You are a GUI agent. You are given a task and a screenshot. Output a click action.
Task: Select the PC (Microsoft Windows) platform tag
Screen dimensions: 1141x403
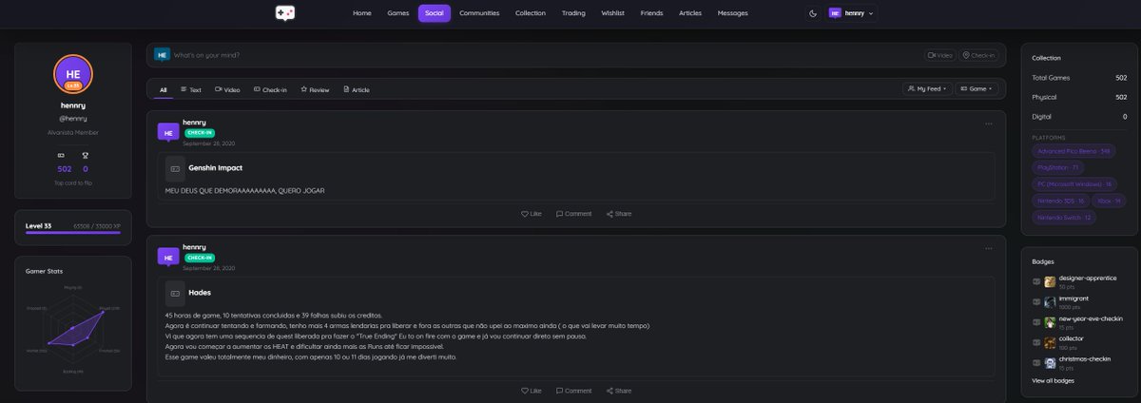(x=1074, y=183)
